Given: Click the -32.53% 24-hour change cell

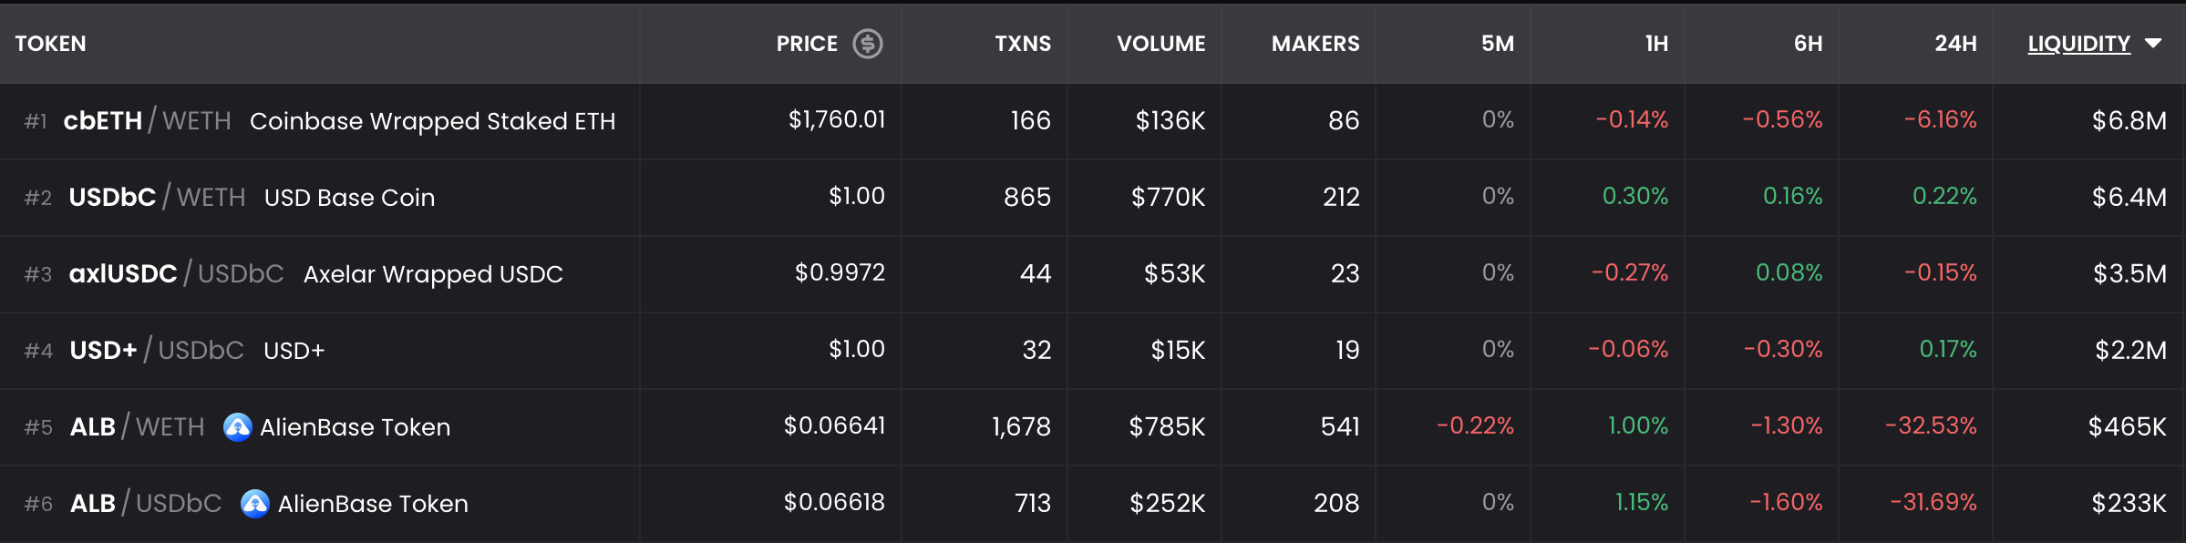Looking at the screenshot, I should click(x=1931, y=425).
